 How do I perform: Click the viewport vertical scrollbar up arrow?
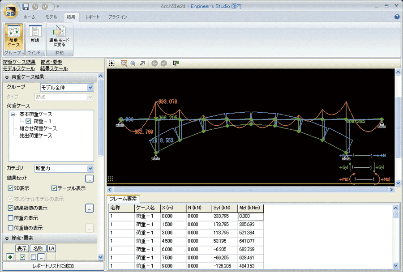click(398, 72)
